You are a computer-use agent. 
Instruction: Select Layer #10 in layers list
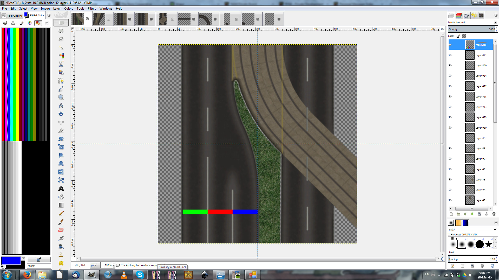(x=471, y=128)
